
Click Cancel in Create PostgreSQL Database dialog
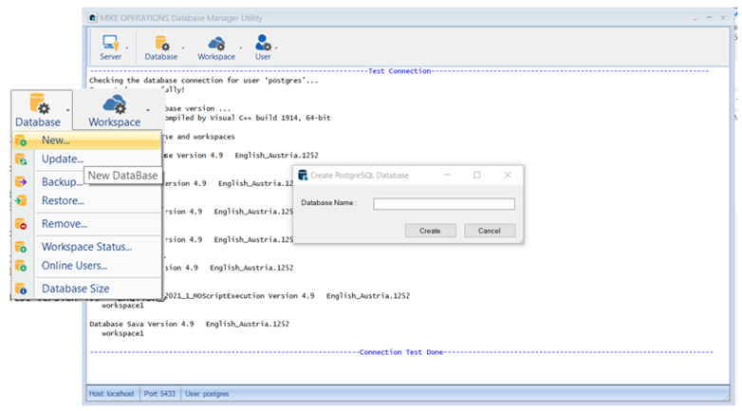(490, 231)
